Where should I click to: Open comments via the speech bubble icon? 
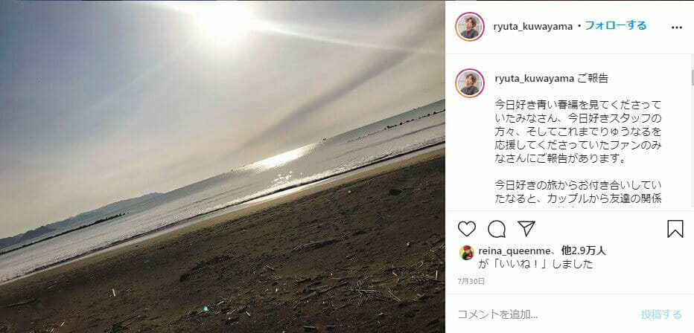(x=497, y=229)
